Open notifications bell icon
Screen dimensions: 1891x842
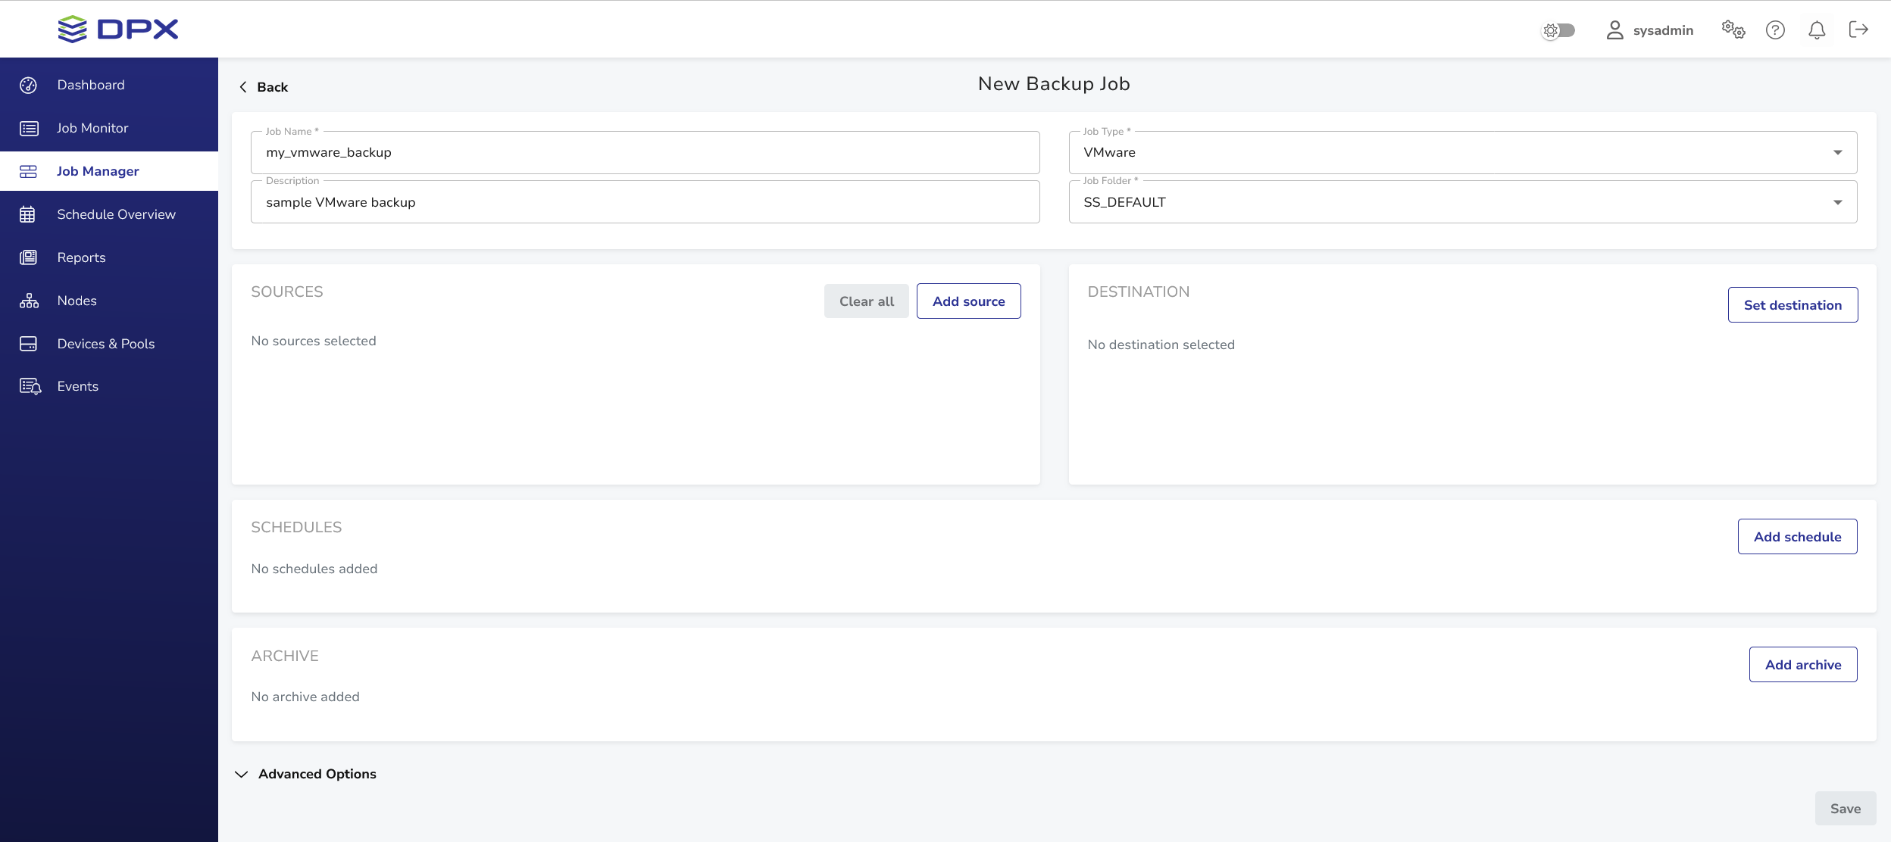click(1817, 30)
